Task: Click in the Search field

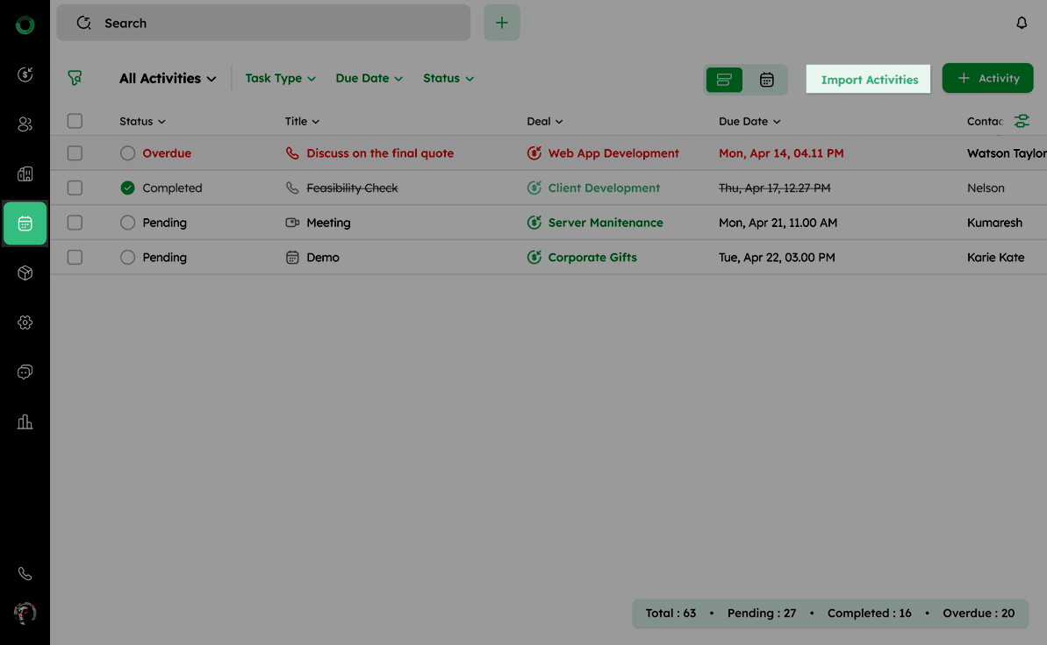Action: [x=263, y=24]
